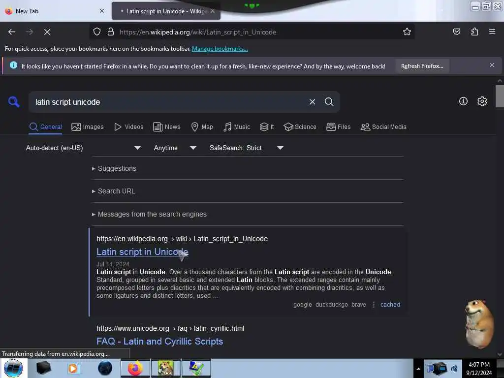Submit search with magnifier button
Screen dimensions: 504x378
coord(329,102)
